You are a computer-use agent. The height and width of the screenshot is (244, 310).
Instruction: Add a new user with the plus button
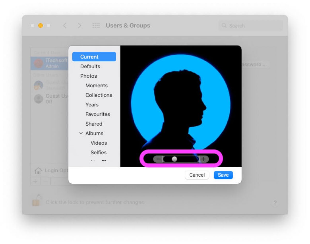pyautogui.click(x=35, y=181)
